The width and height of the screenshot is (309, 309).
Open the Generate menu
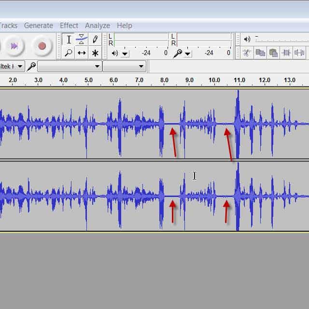pyautogui.click(x=39, y=26)
